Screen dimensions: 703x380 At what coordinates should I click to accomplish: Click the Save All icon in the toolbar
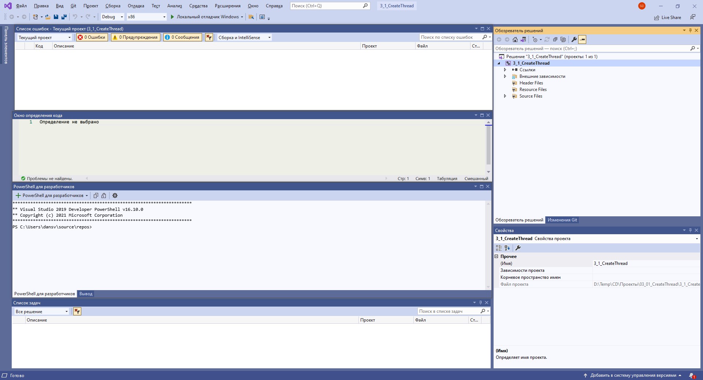click(x=64, y=17)
